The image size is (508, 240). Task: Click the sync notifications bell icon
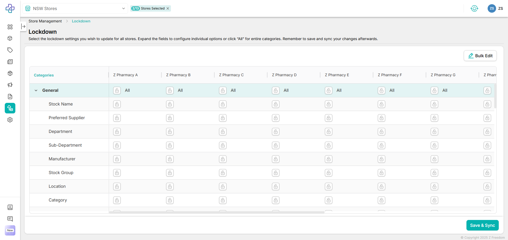pyautogui.click(x=474, y=8)
